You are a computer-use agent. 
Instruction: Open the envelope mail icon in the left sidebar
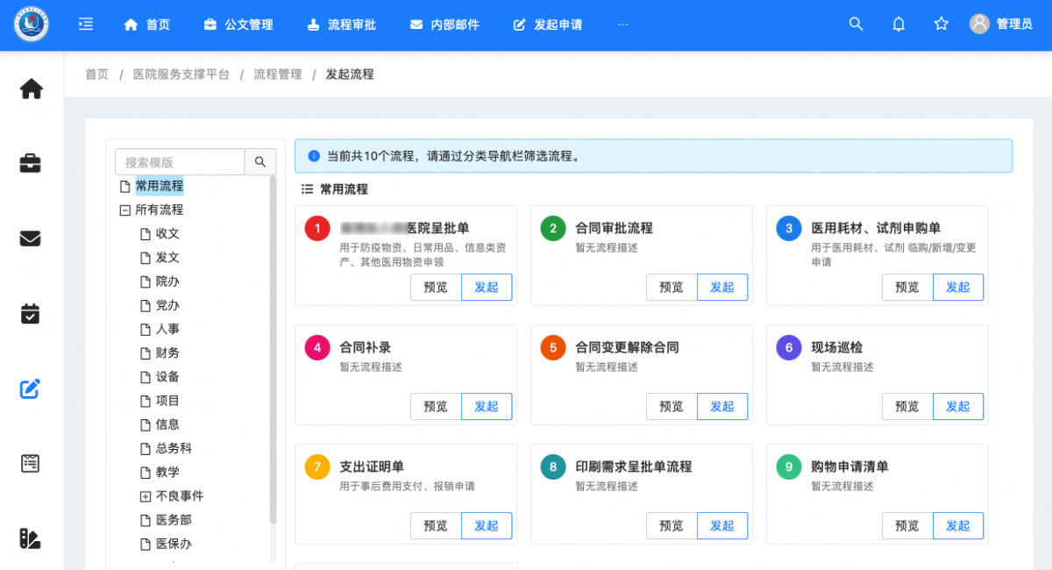pos(32,239)
